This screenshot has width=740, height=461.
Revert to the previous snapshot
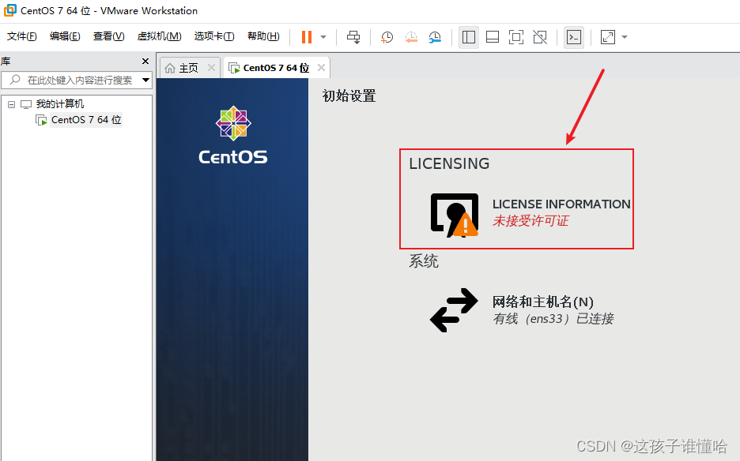411,37
